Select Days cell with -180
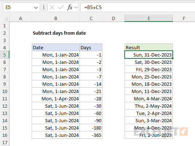 [91, 128]
